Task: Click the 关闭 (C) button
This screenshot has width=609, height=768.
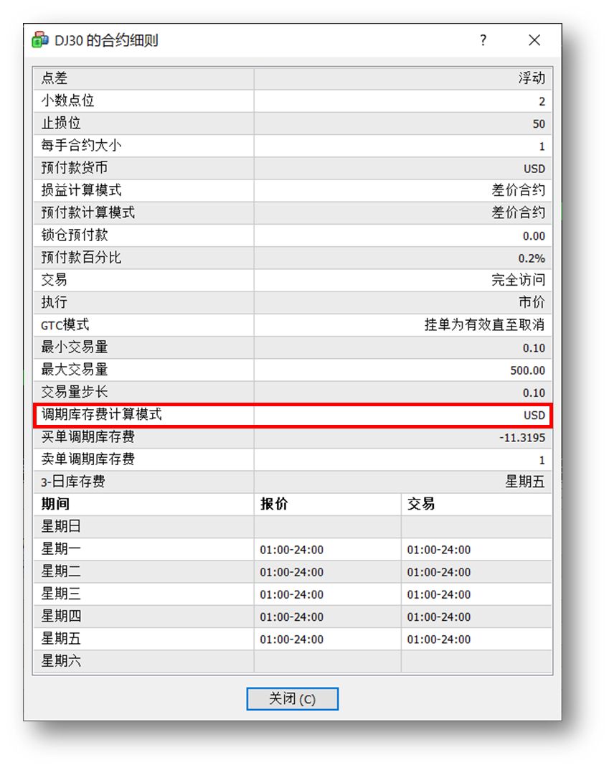Action: pyautogui.click(x=292, y=699)
